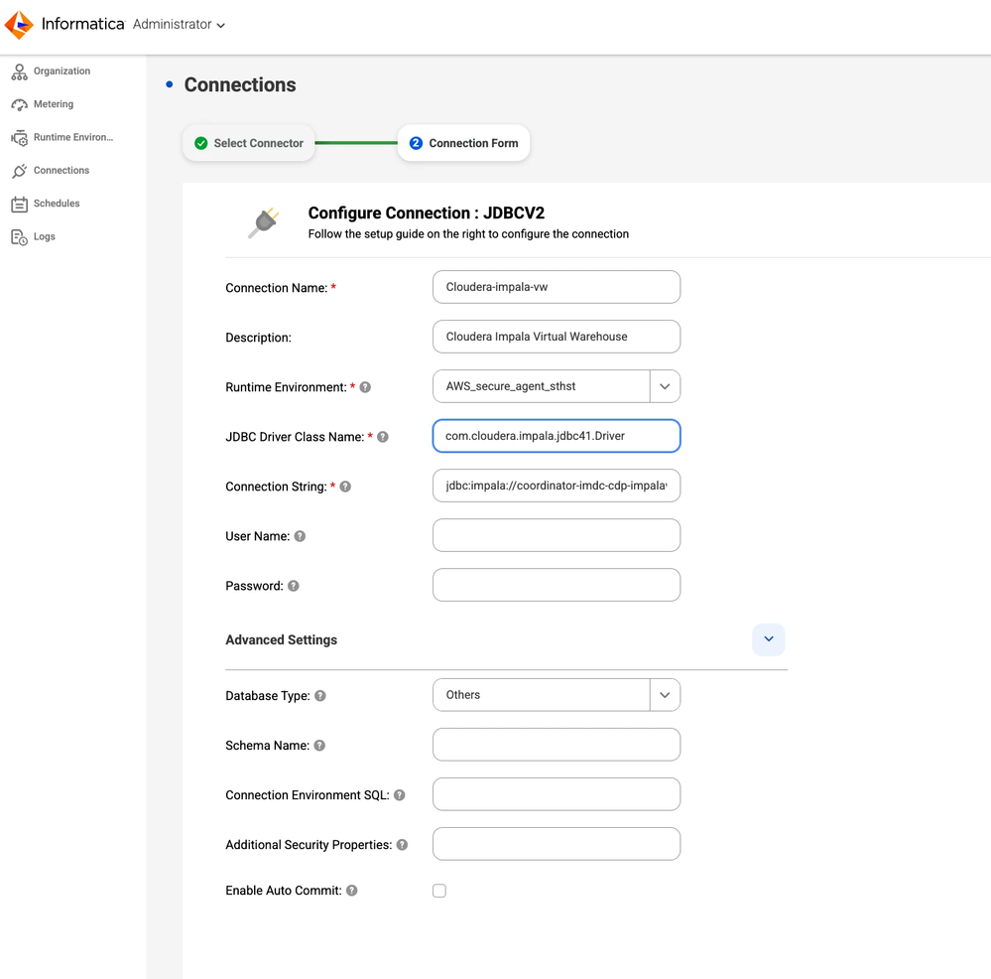Enable the Auto Commit checkbox
This screenshot has height=979, width=991.
[x=439, y=891]
